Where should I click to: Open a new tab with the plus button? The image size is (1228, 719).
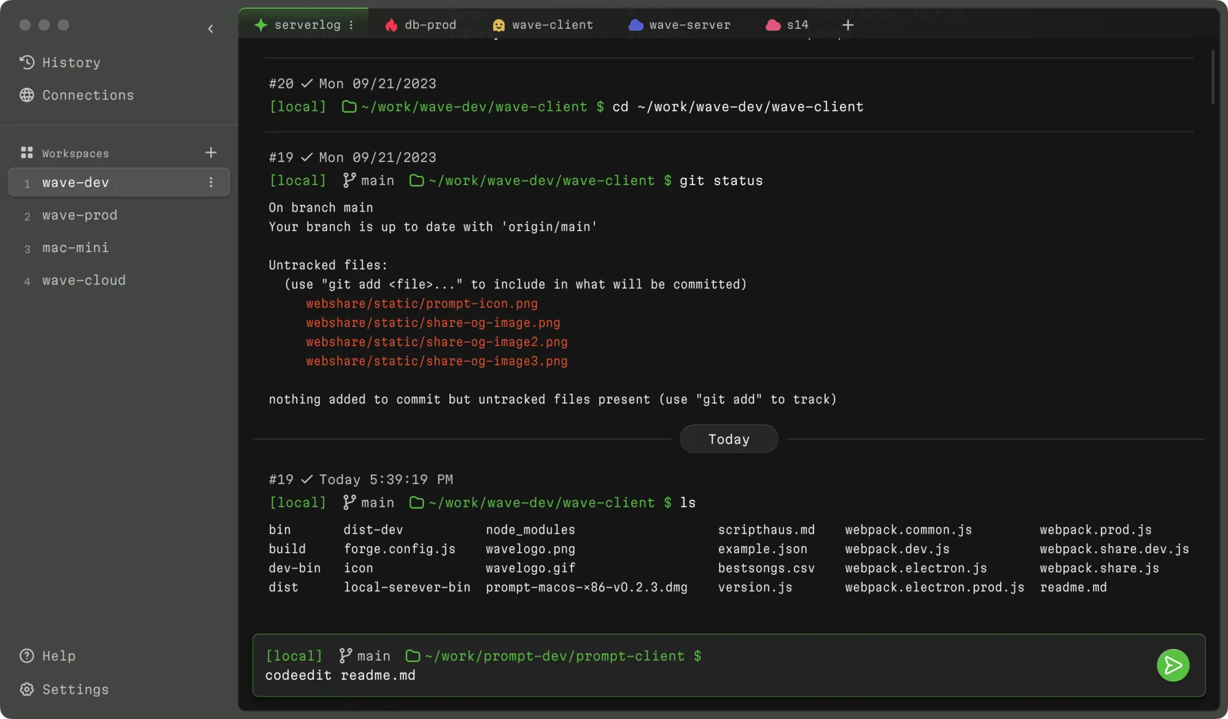(x=847, y=25)
